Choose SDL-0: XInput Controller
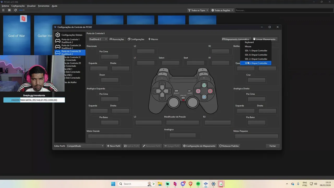Viewport: 334px width, 188px height. coord(256,55)
